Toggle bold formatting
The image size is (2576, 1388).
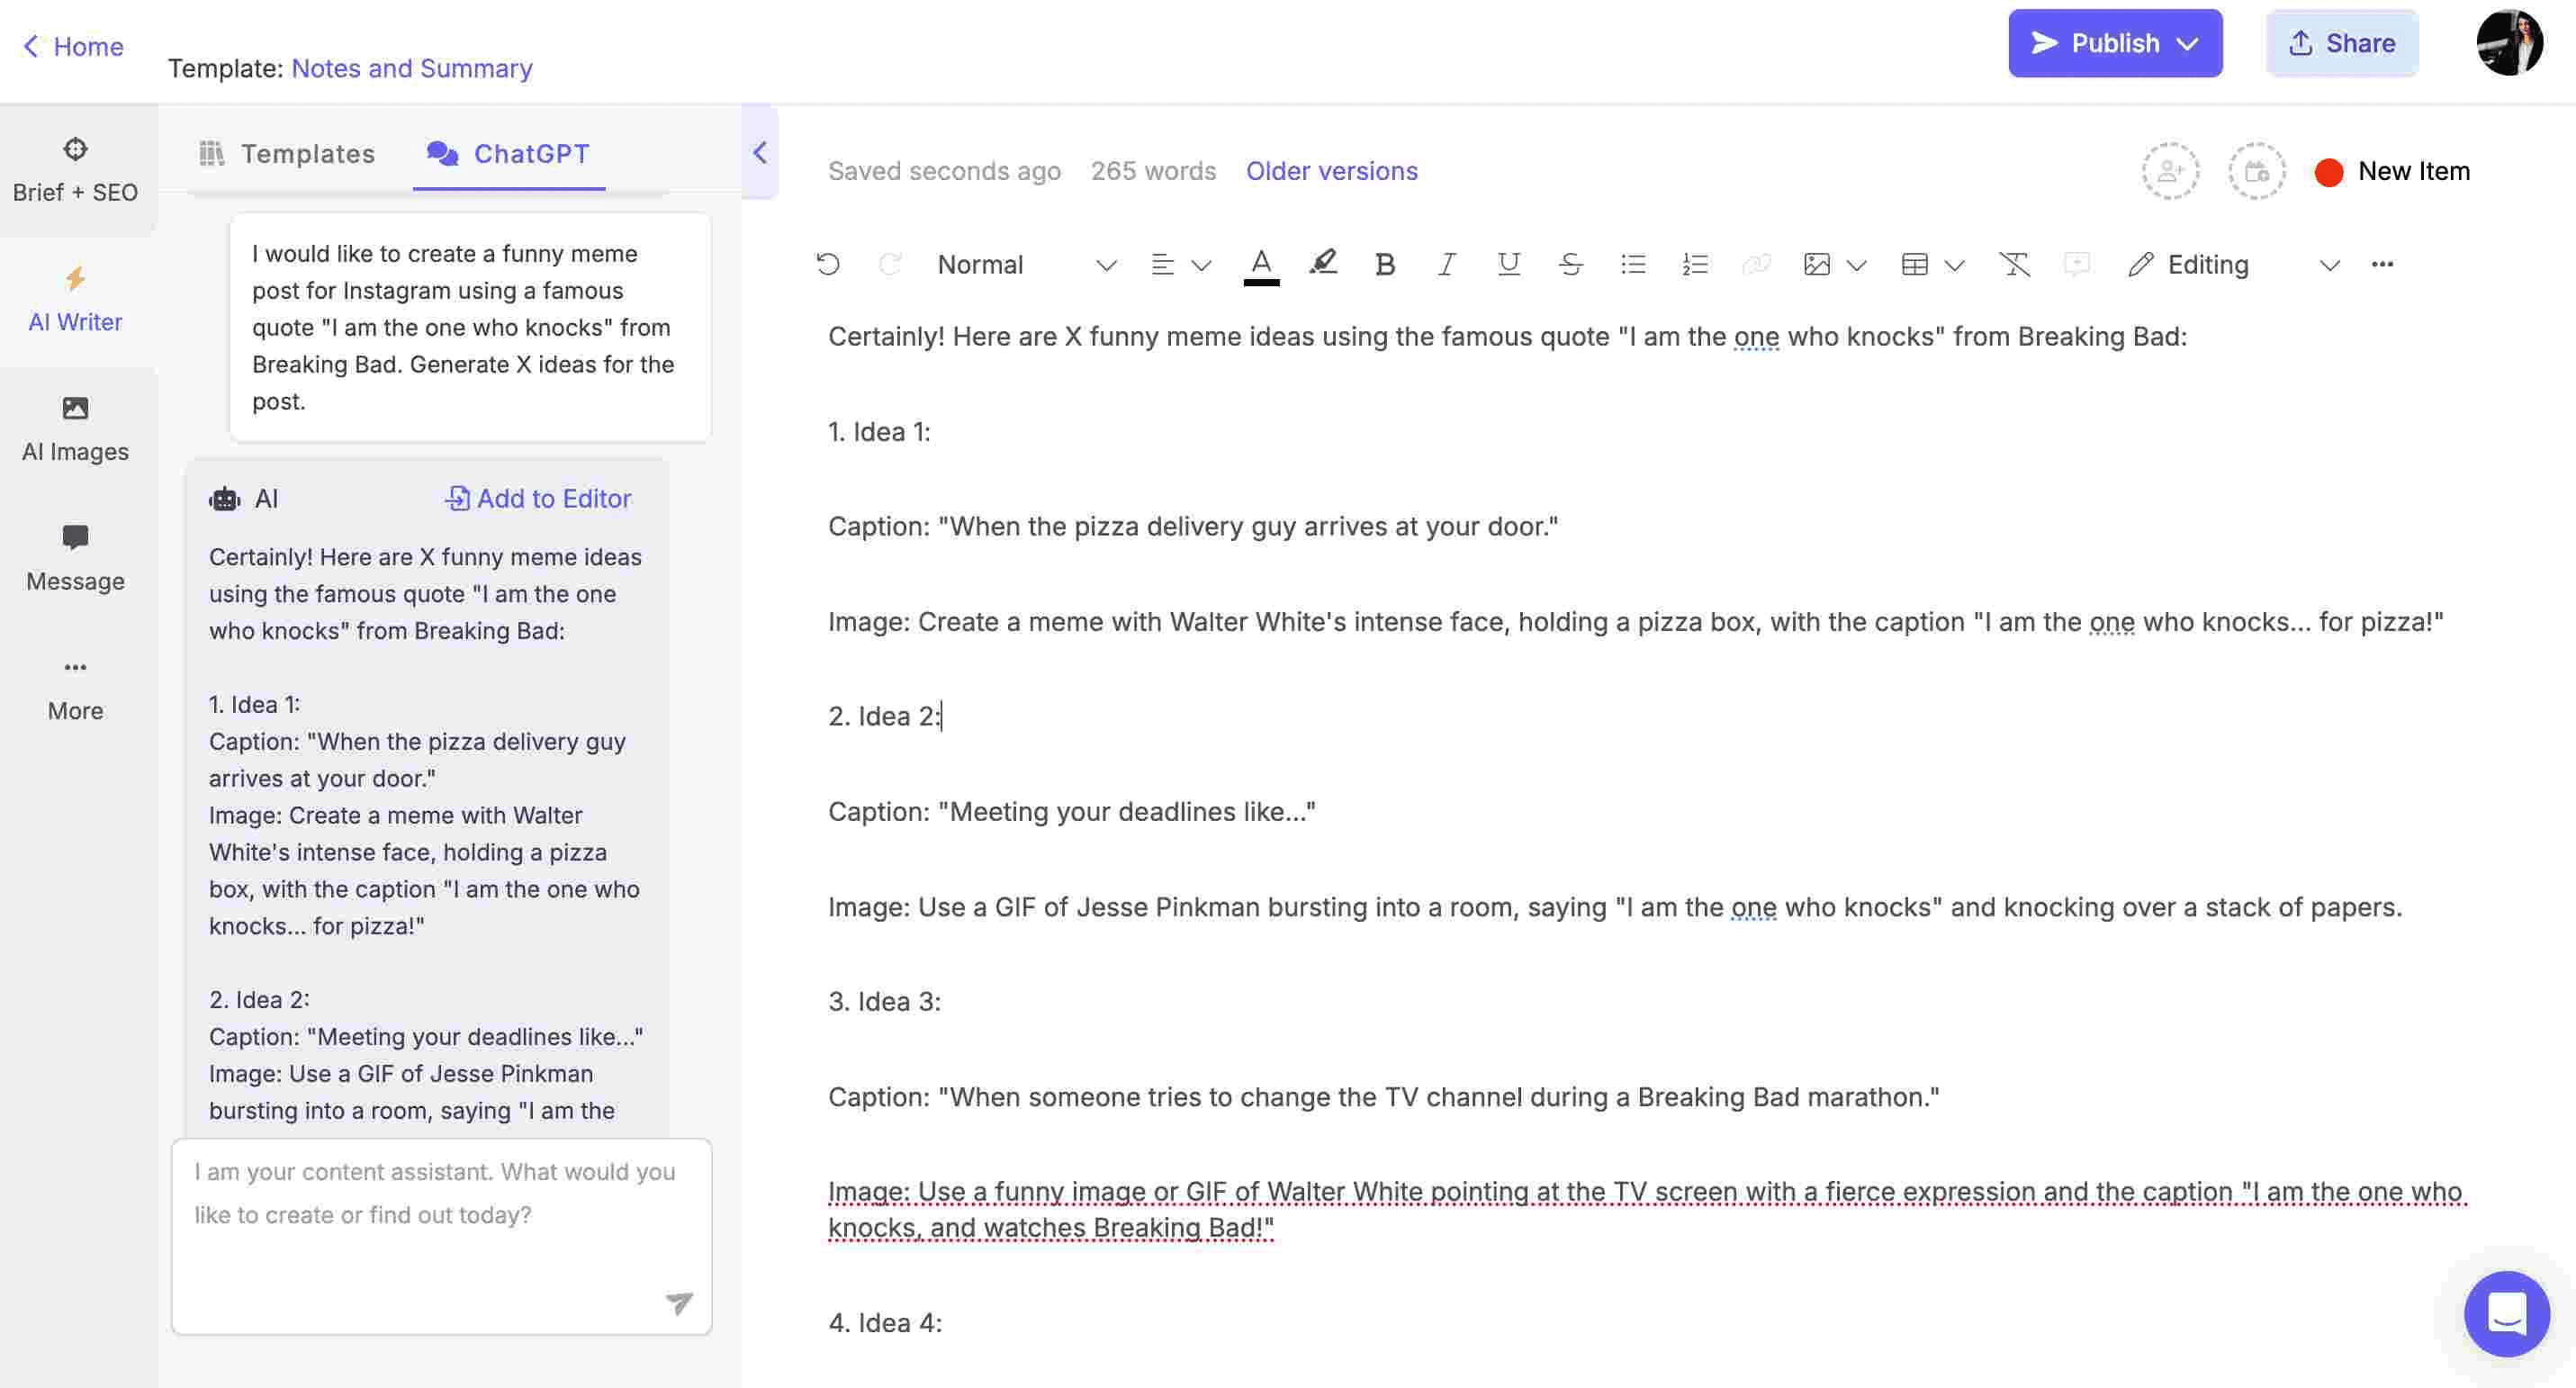coord(1384,264)
